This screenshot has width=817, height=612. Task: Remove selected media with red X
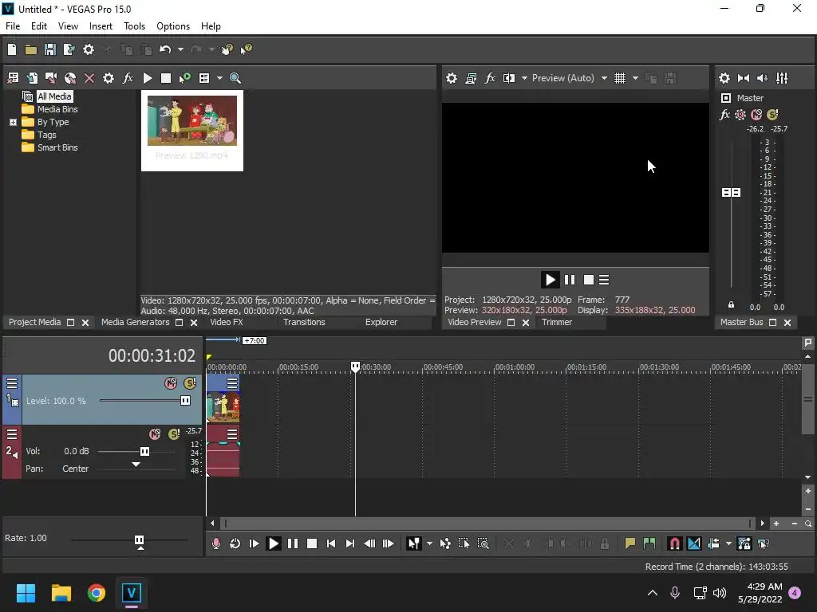[x=89, y=78]
